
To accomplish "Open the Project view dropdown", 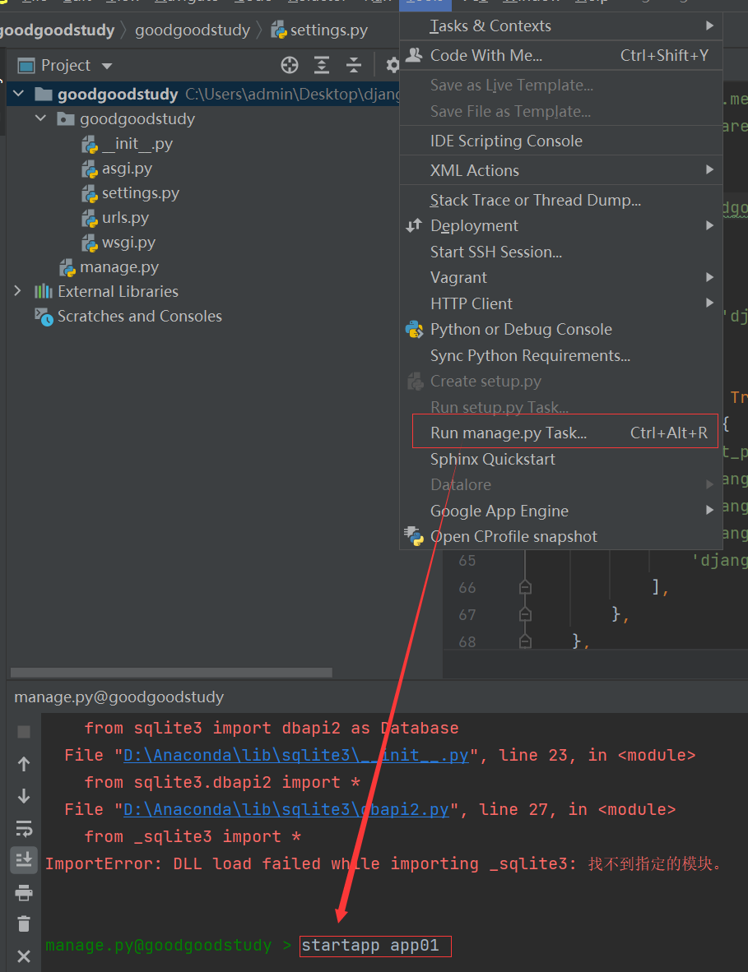I will pos(106,66).
